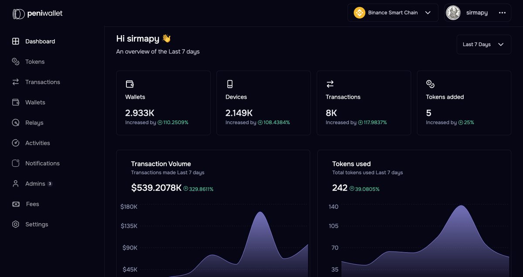Go to Dashboard in the sidebar

(40, 41)
